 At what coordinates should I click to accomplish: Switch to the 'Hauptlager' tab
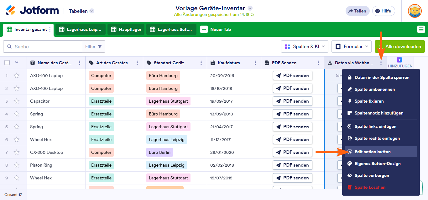[x=126, y=29]
